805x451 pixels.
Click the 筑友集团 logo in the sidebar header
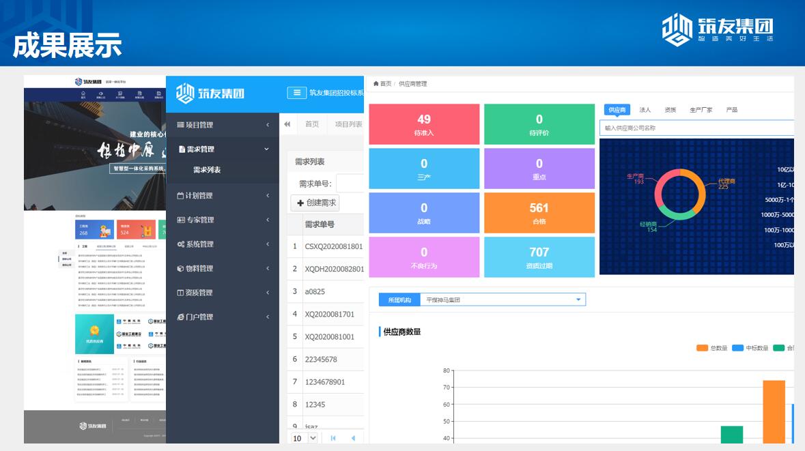pos(210,93)
